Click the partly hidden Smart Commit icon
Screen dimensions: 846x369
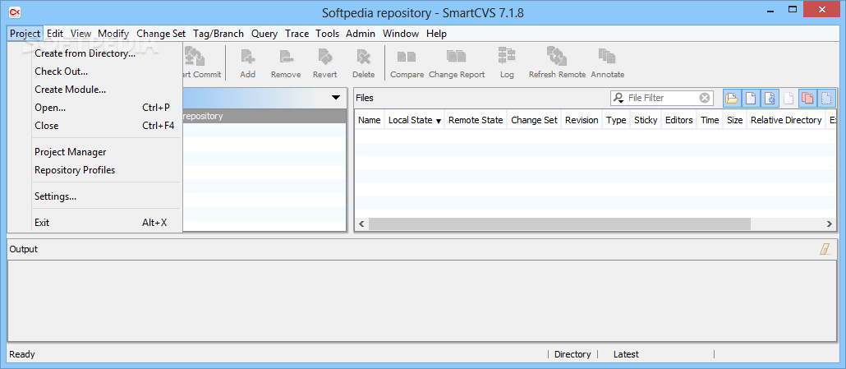tap(193, 56)
